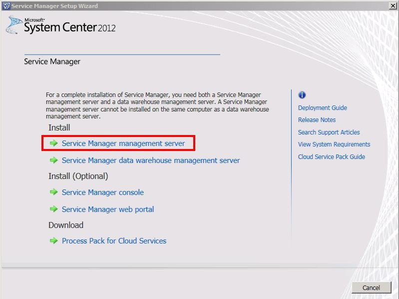
Task: Click green arrow next to Service Manager web portal
Action: click(x=53, y=209)
